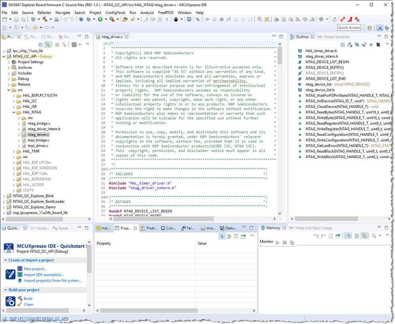Build the project using the hammer toolbar icon
Image resolution: width=395 pixels, height=324 pixels.
click(45, 19)
